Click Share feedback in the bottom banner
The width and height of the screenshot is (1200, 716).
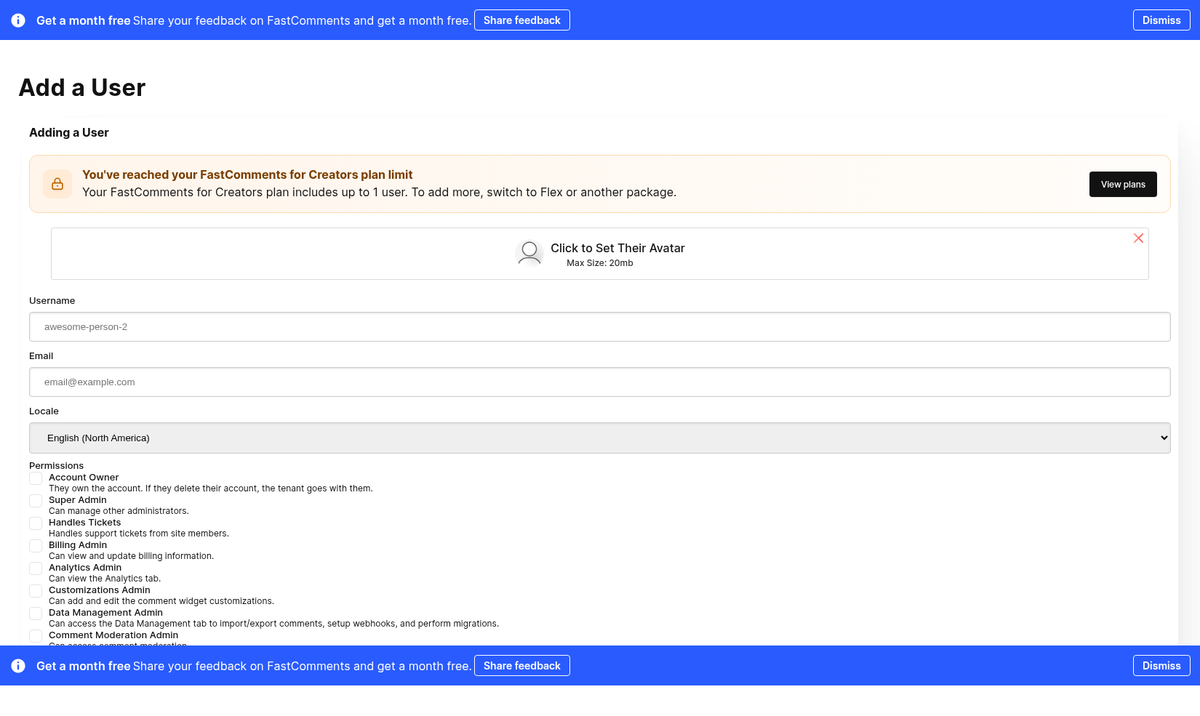(522, 666)
